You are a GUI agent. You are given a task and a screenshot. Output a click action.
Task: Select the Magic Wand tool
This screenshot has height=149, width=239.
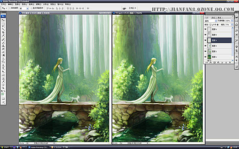click(3, 29)
